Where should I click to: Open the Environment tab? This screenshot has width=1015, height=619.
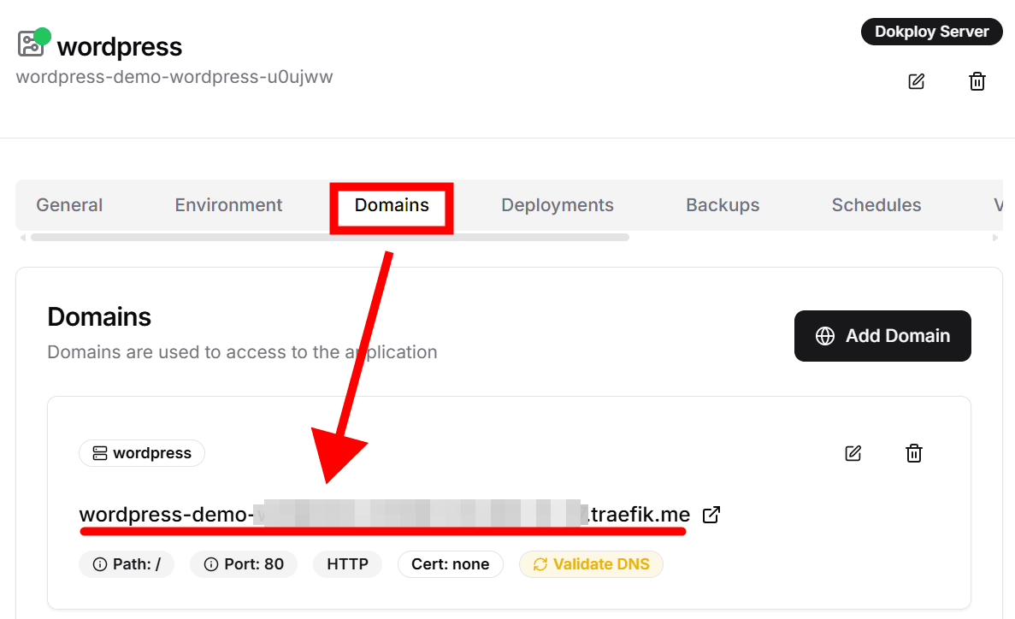228,205
